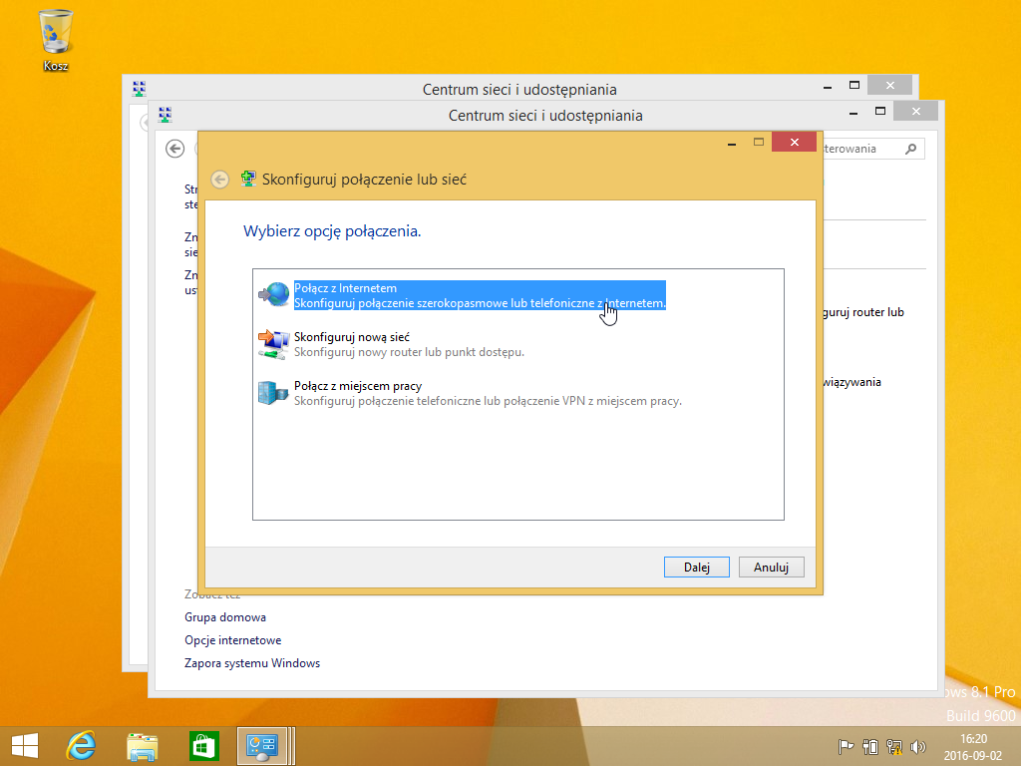This screenshot has width=1021, height=766.
Task: Click the Skonfiguruj nową sieć network icon
Action: 274,344
